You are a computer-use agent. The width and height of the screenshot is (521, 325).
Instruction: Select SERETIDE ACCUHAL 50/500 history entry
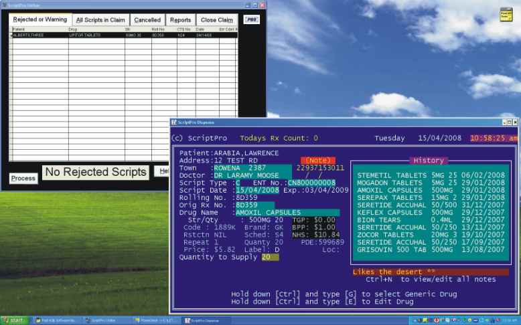click(x=431, y=205)
